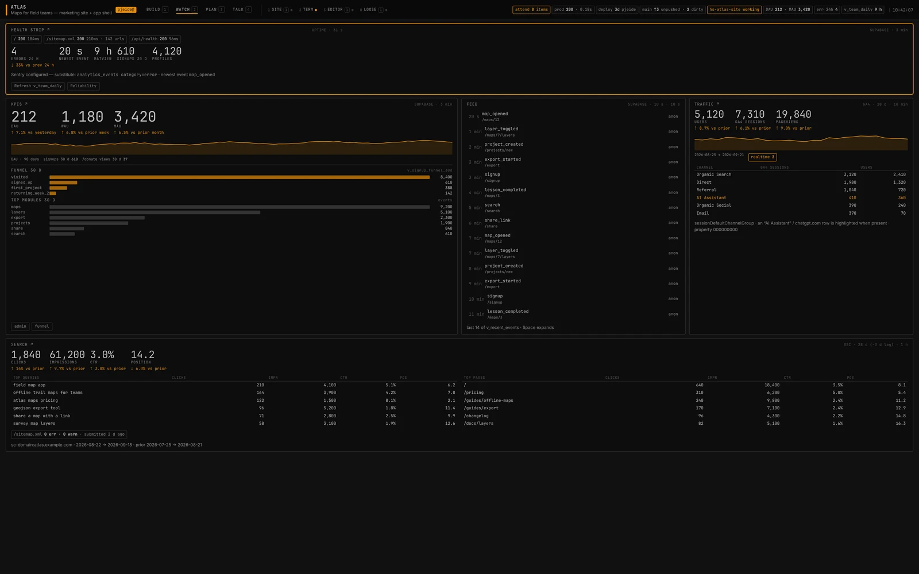Select the 'AI Assistant' channel row
The height and width of the screenshot is (574, 919).
[x=801, y=197]
